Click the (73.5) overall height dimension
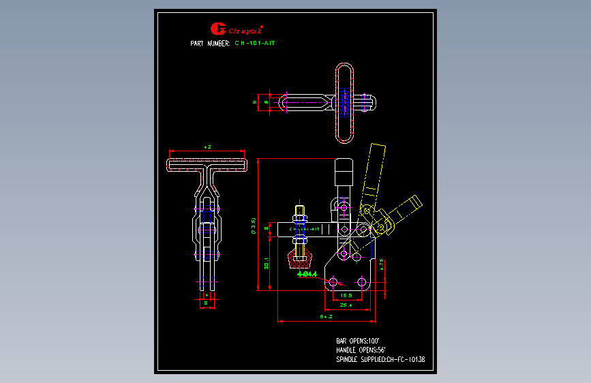 [x=254, y=226]
